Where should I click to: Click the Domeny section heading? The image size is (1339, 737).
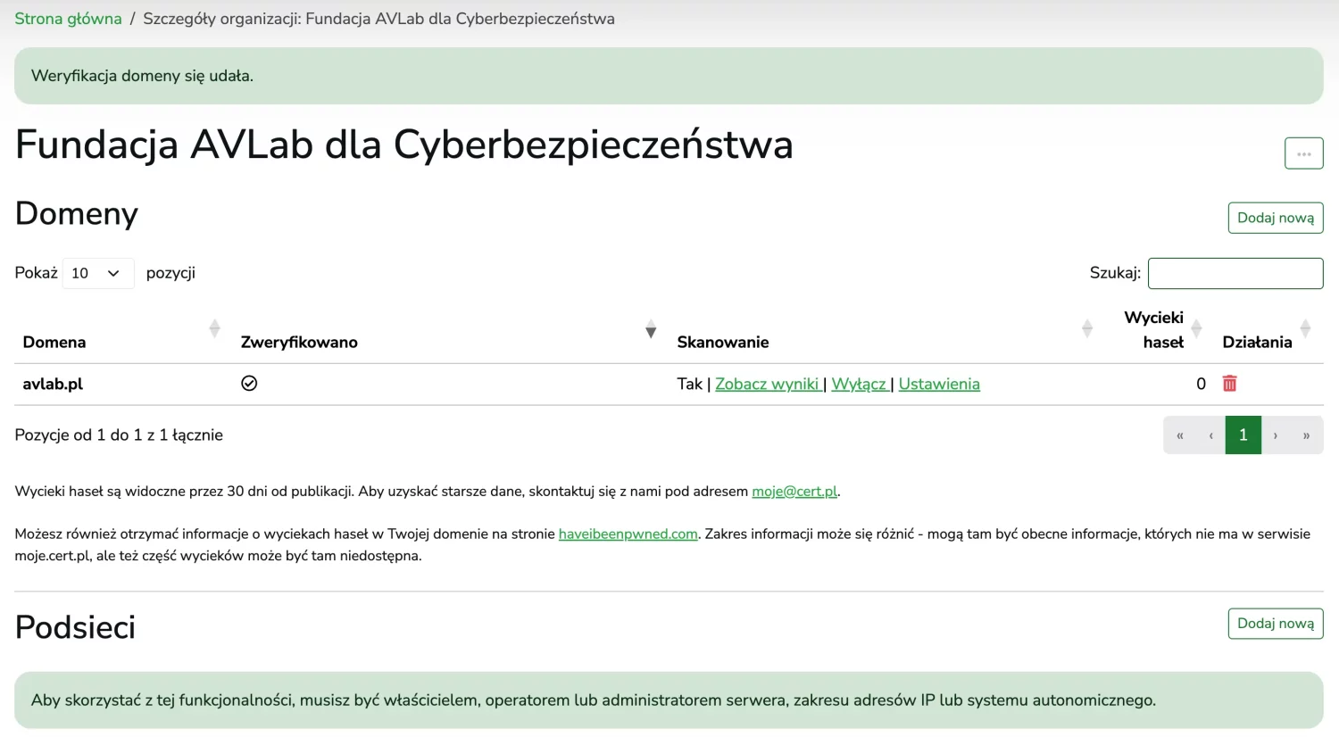[77, 214]
